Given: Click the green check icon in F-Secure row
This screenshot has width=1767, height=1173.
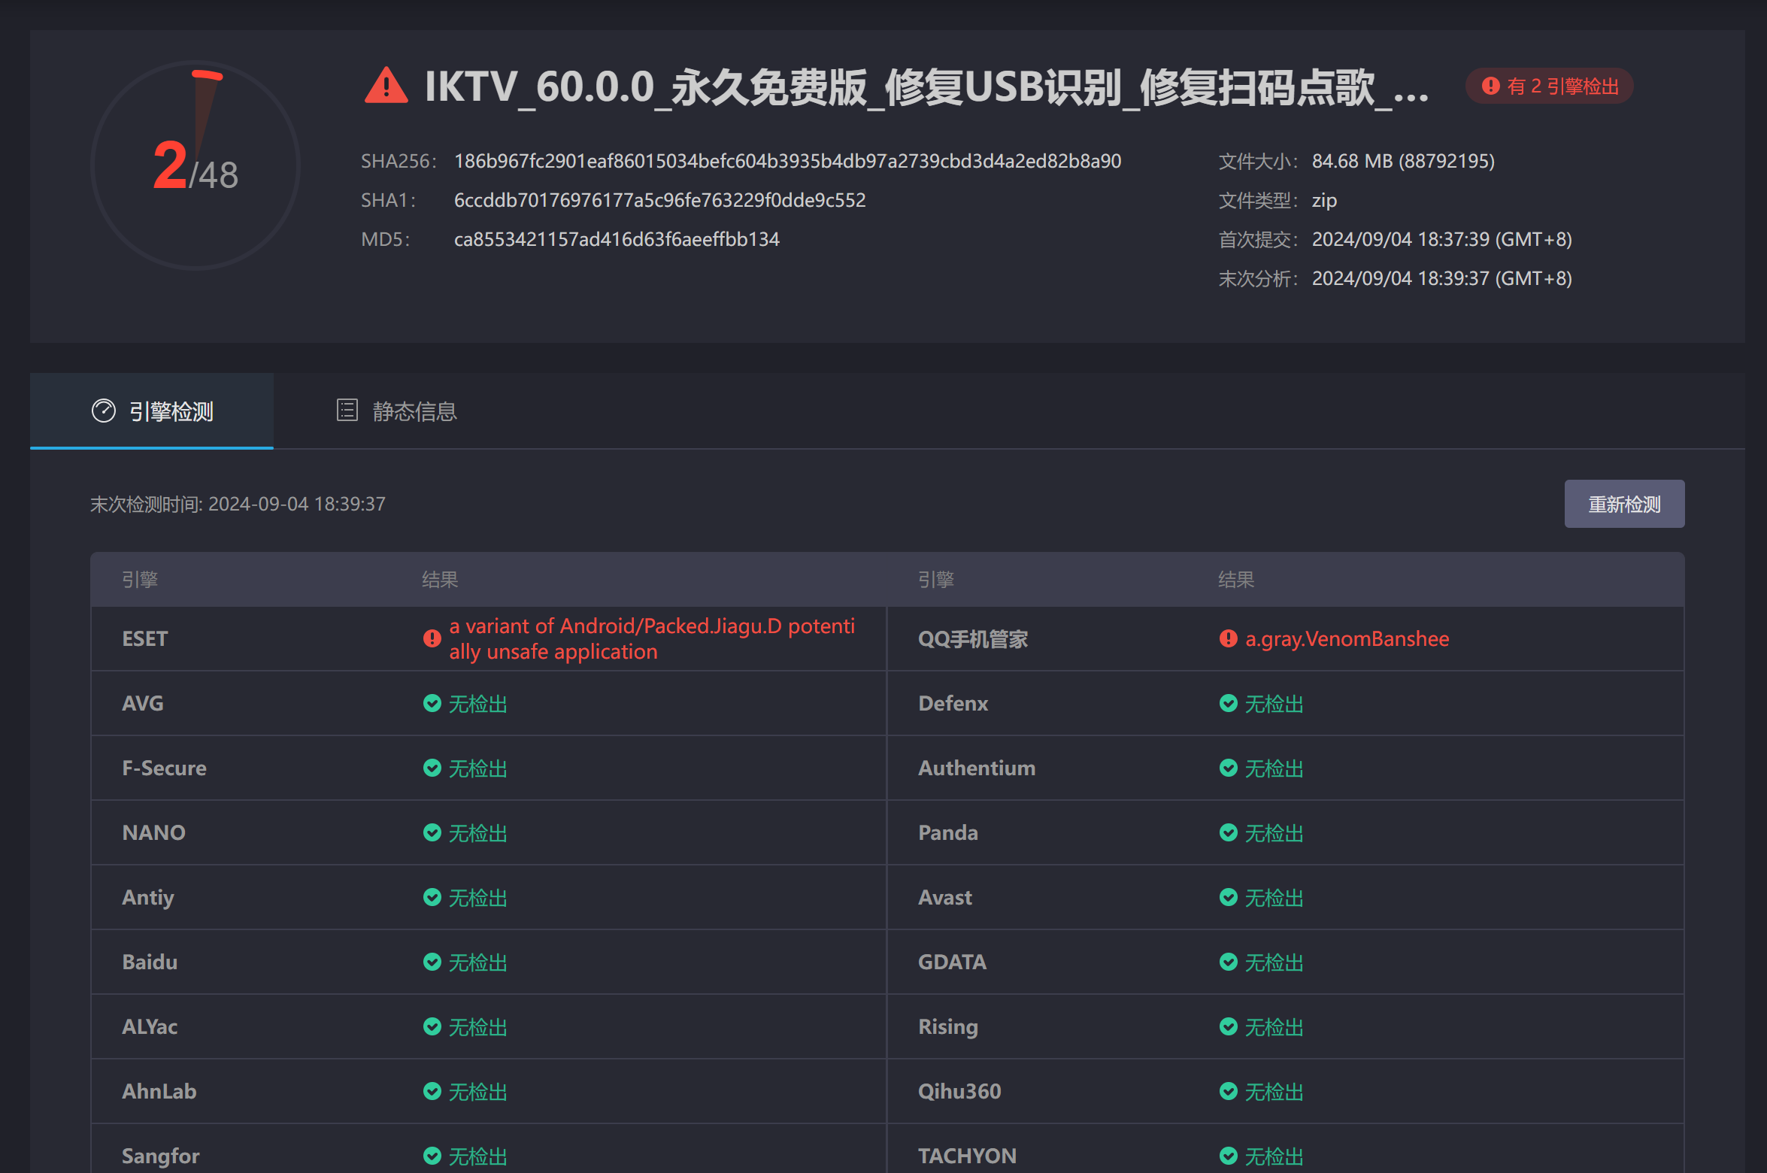Looking at the screenshot, I should (x=432, y=768).
